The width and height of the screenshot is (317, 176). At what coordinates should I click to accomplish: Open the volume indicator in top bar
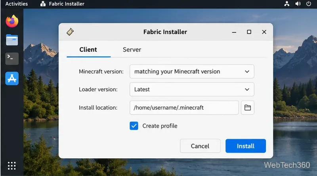(298, 4)
